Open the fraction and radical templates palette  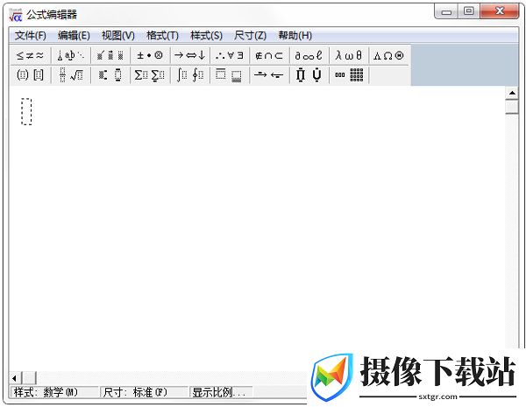click(71, 75)
